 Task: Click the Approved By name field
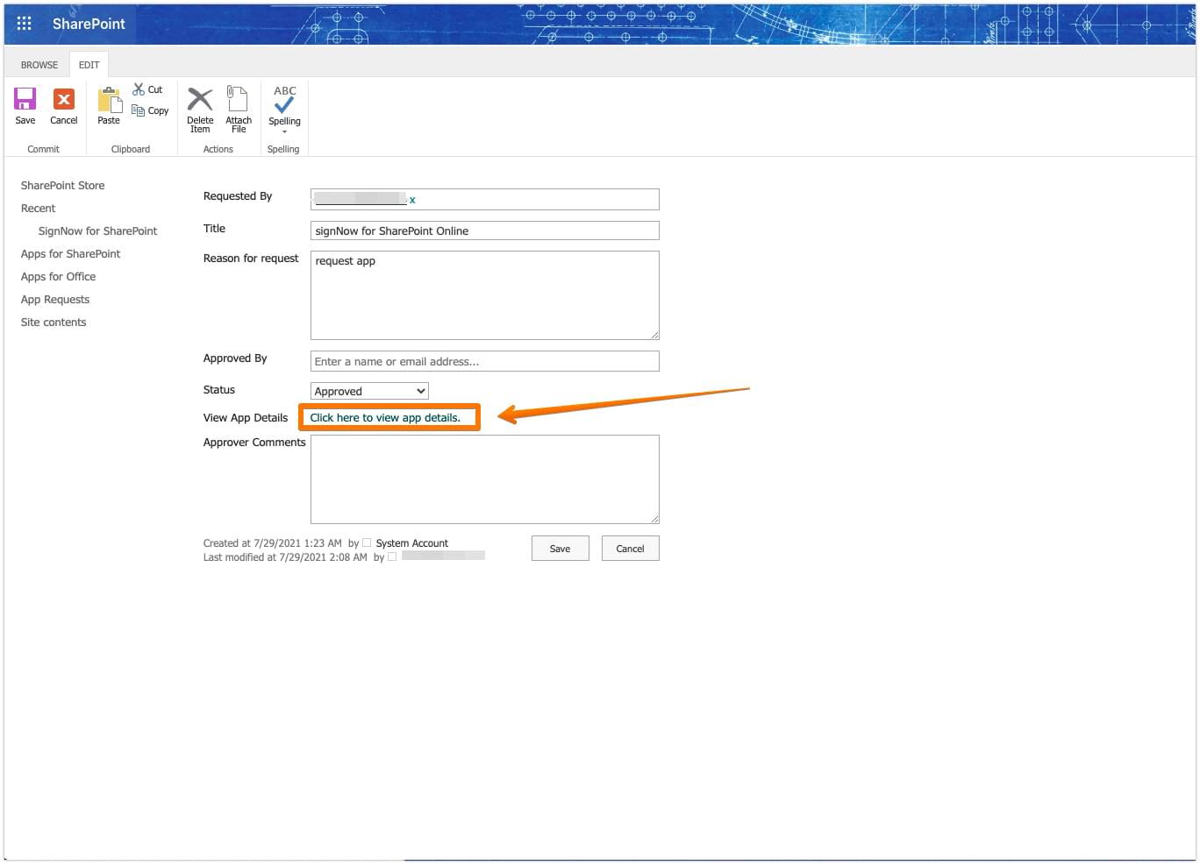click(484, 361)
